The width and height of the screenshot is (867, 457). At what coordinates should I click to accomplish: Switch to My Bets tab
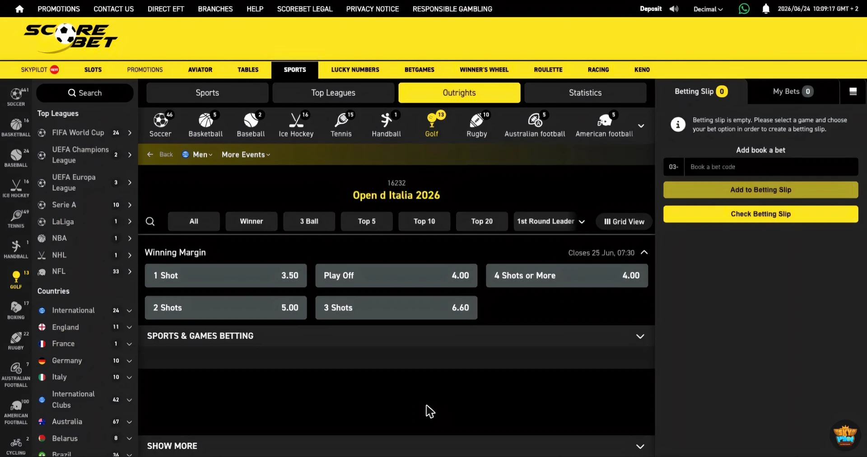coord(793,92)
